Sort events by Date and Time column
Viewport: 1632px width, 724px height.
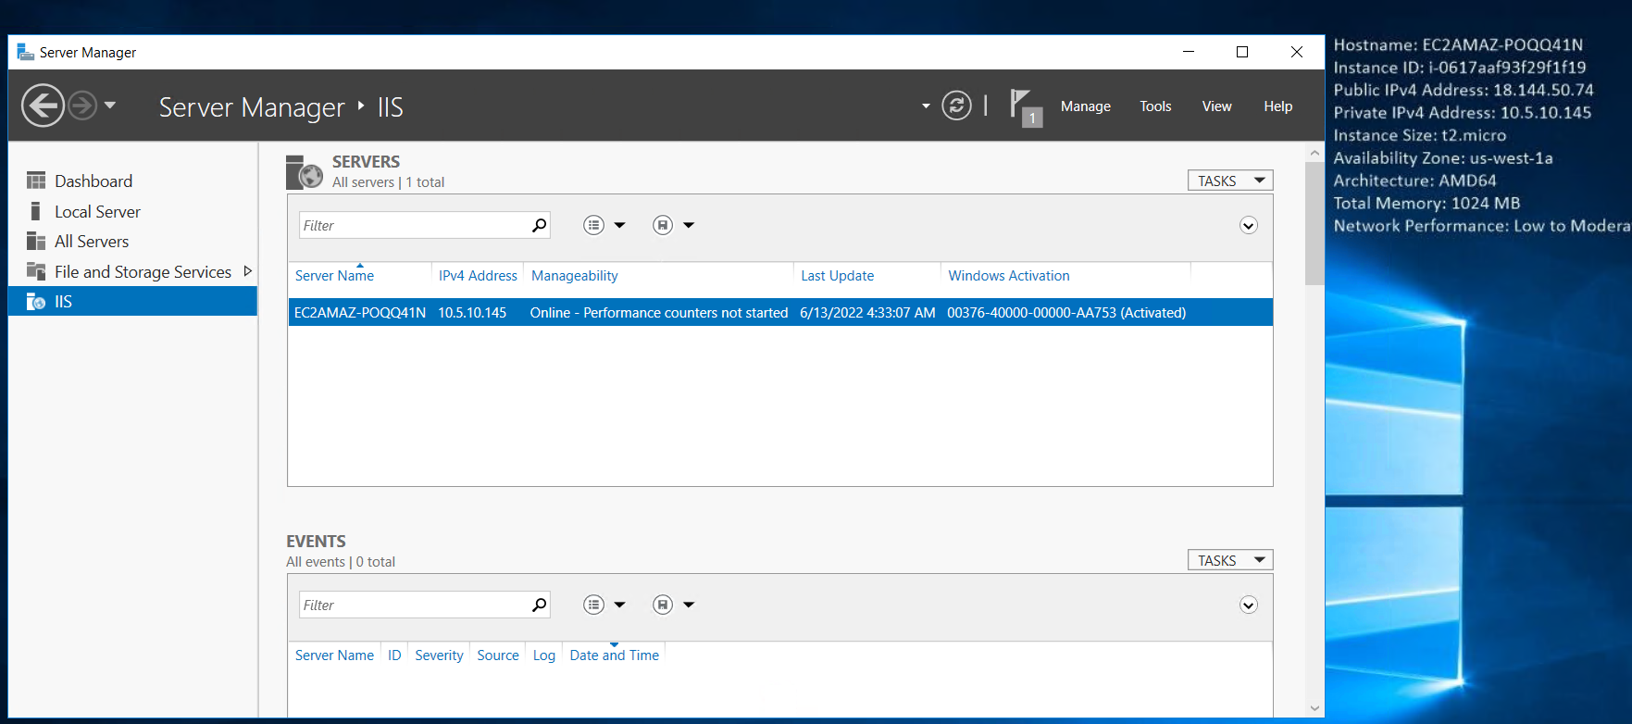click(615, 655)
